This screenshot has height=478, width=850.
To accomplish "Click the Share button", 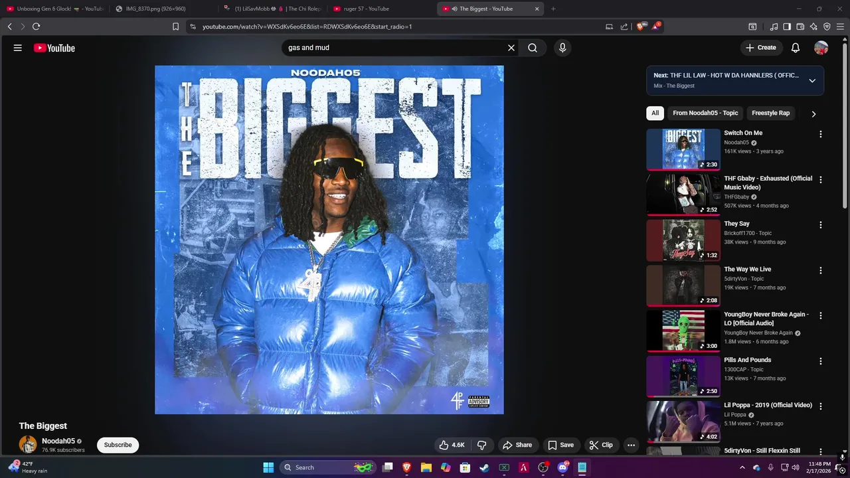I will point(517,445).
